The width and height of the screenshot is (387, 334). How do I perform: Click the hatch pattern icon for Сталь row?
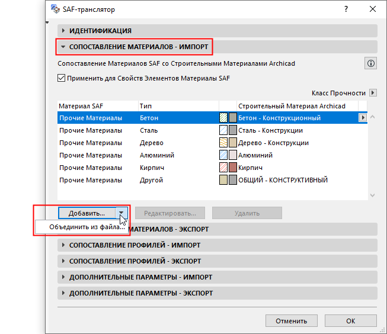(x=223, y=130)
